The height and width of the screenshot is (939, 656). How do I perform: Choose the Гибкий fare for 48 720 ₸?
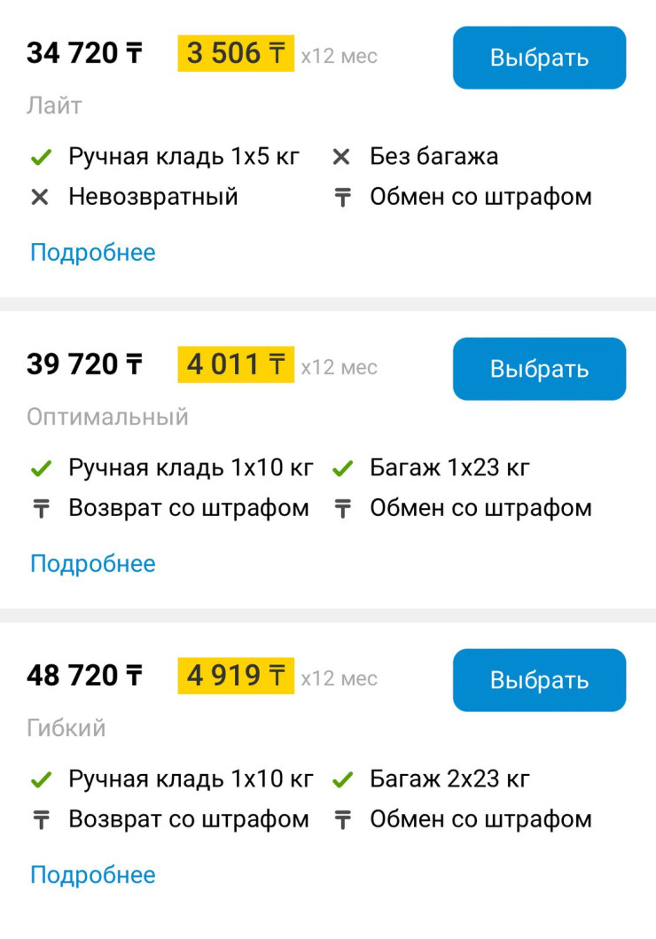(x=539, y=680)
